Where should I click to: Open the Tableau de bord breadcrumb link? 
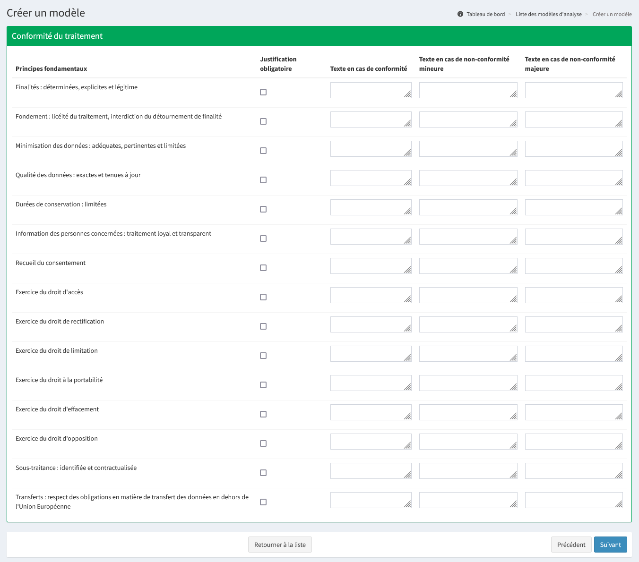coord(485,14)
